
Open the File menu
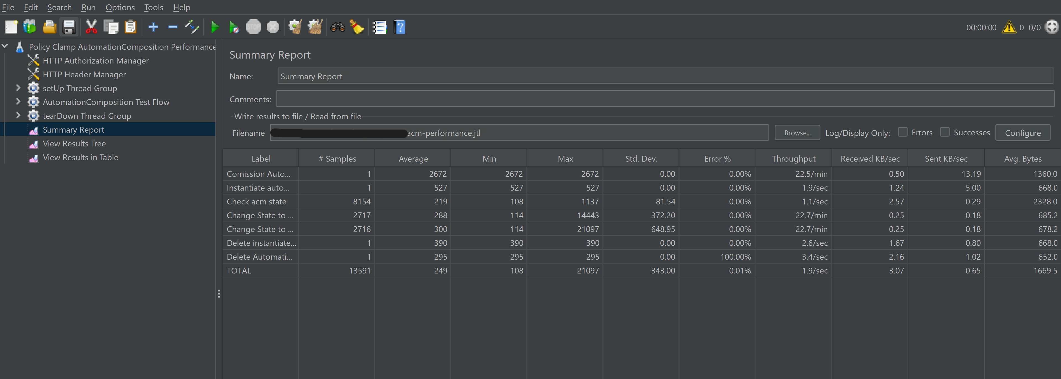pos(8,7)
